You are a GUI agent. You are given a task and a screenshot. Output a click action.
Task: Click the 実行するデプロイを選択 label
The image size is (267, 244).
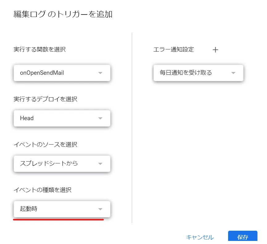pyautogui.click(x=45, y=99)
